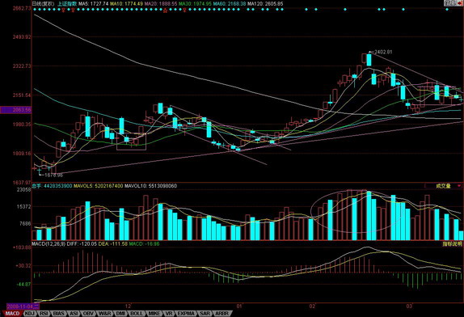Image resolution: width=464 pixels, height=317 pixels.
Task: Click the MA120: 2605.85 value
Action: click(x=265, y=4)
